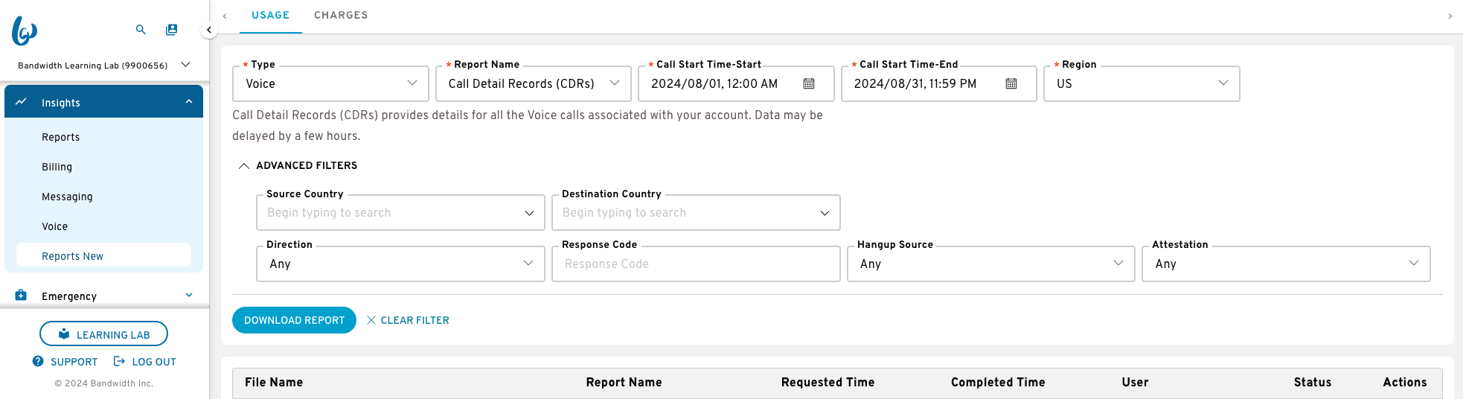Click the X icon beside Clear Filter
Image resolution: width=1463 pixels, height=399 pixels.
[x=371, y=320]
